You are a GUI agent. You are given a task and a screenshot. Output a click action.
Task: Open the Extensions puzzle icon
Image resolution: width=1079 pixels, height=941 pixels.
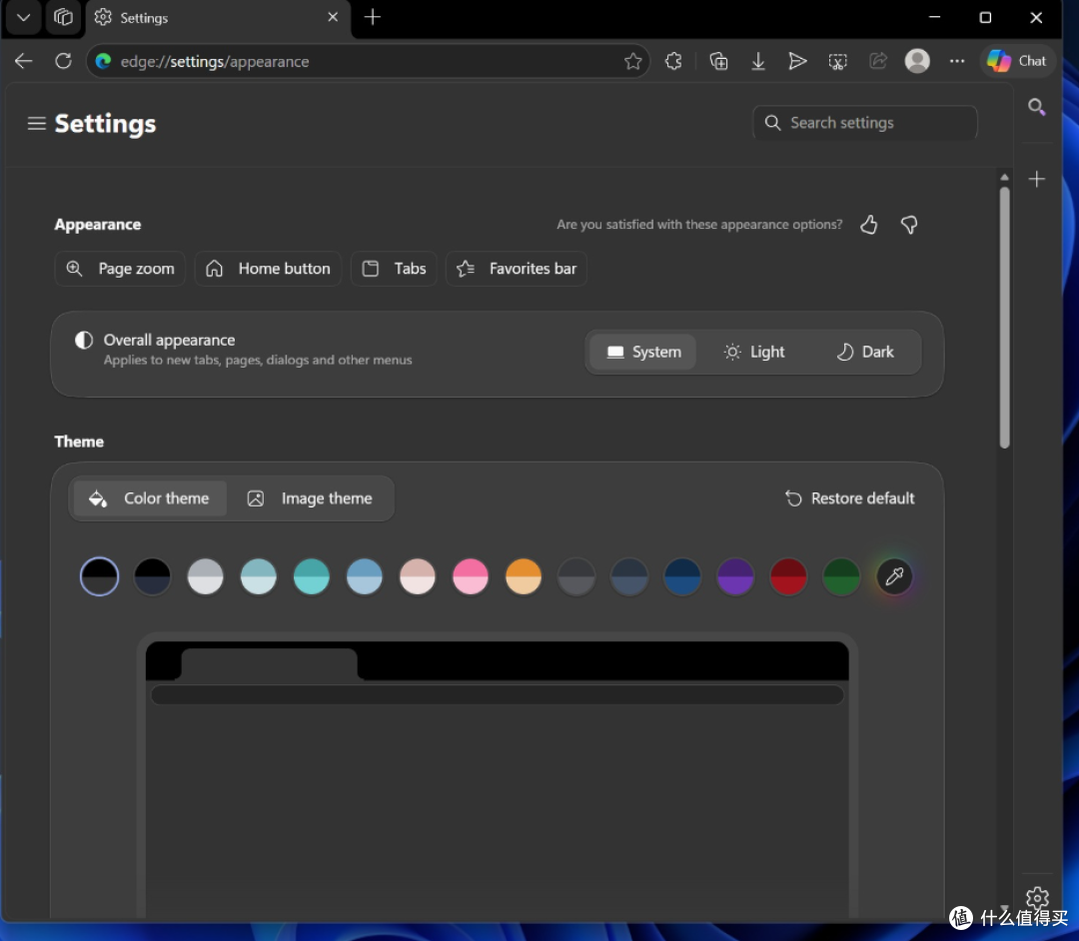point(673,61)
